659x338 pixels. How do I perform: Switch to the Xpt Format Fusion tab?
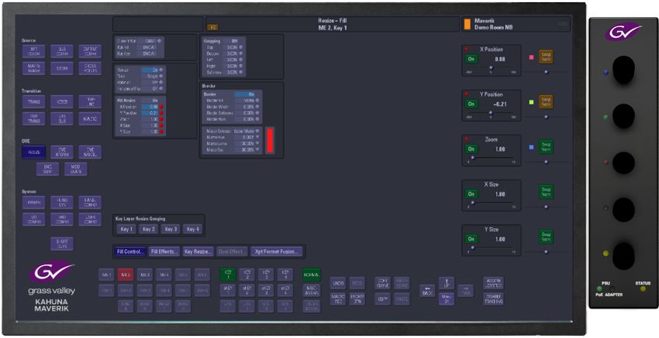[277, 251]
